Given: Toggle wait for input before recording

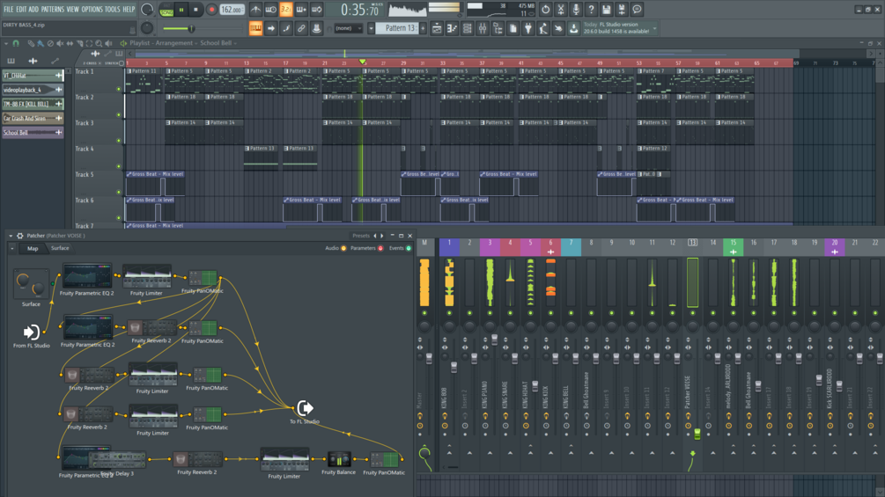Looking at the screenshot, I should coord(271,10).
